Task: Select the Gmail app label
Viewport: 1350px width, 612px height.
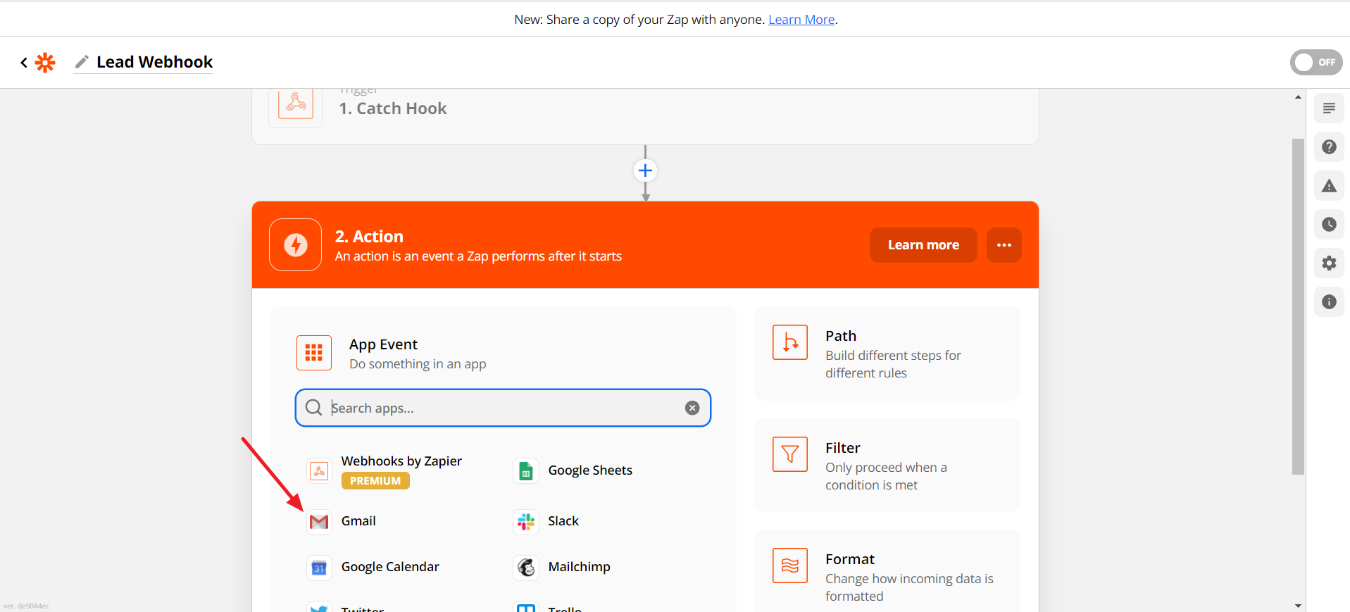Action: tap(358, 521)
